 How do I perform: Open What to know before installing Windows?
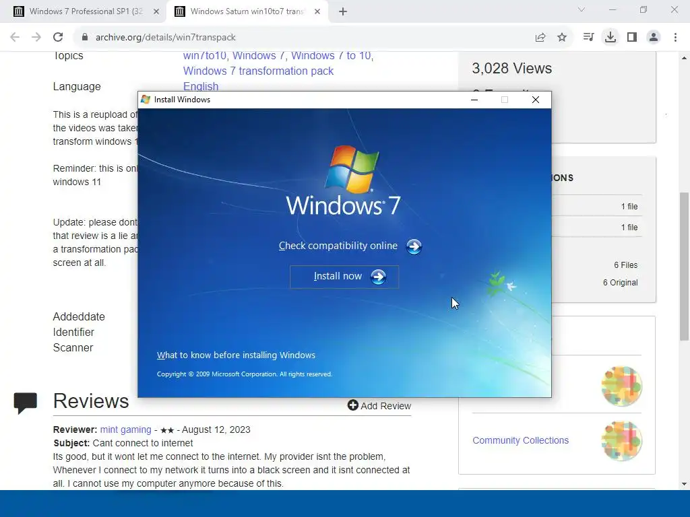(236, 355)
